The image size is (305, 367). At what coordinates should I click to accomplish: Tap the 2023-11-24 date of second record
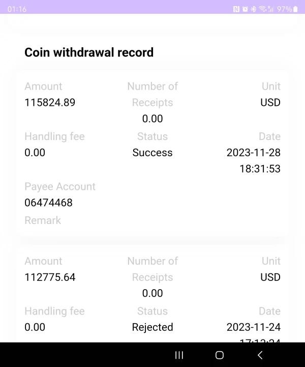click(253, 327)
